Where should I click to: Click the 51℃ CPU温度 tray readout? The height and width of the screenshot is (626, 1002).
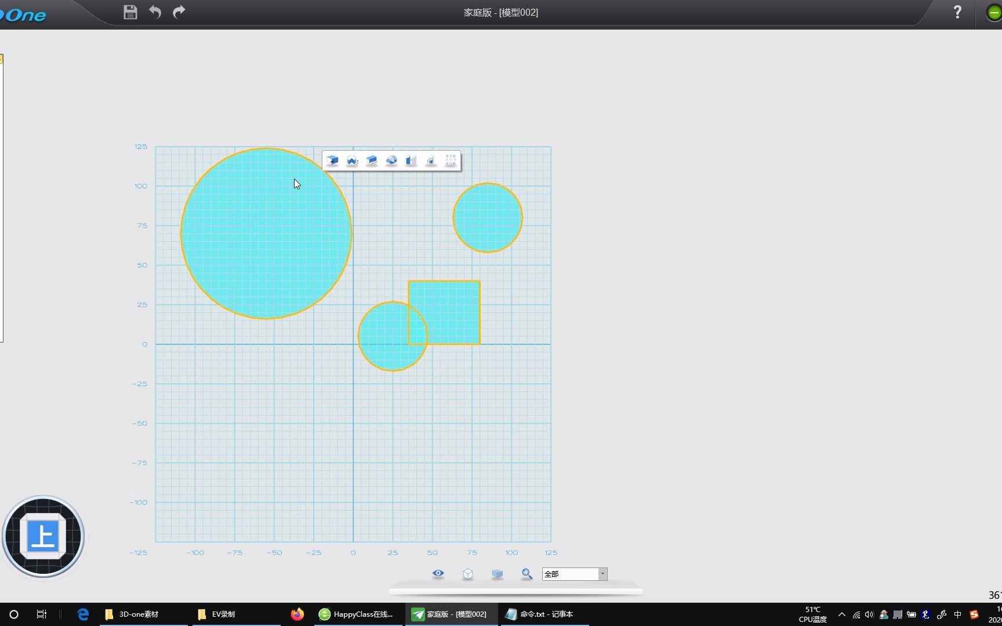pyautogui.click(x=813, y=614)
